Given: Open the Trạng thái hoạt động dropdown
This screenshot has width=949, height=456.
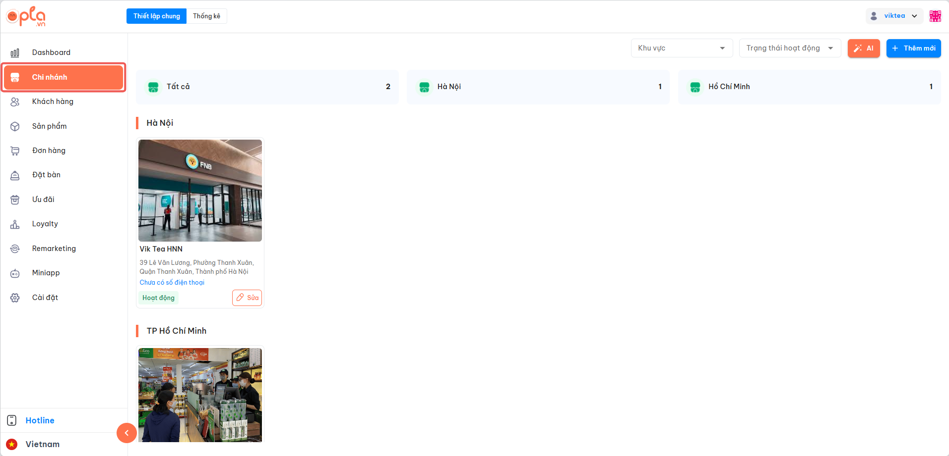Looking at the screenshot, I should (789, 48).
